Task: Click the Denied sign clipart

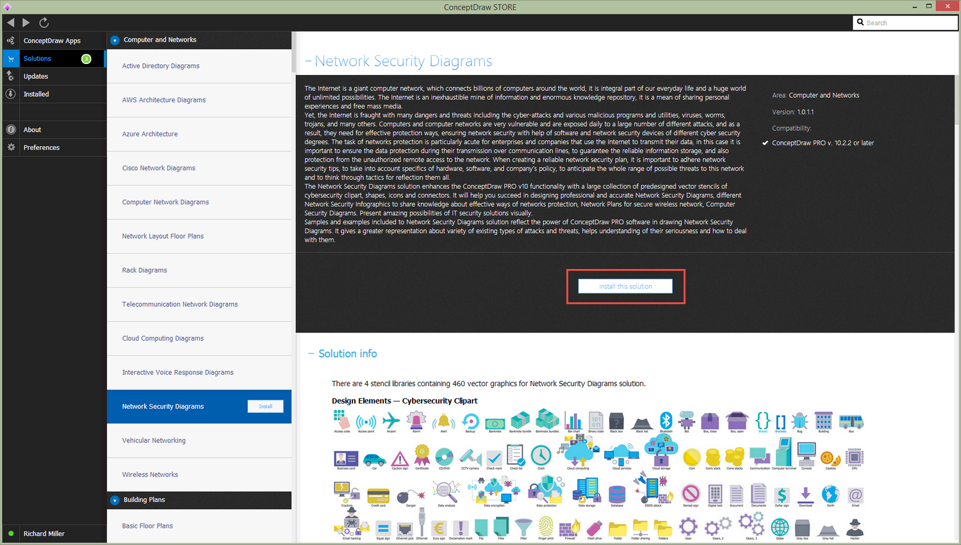Action: (691, 494)
